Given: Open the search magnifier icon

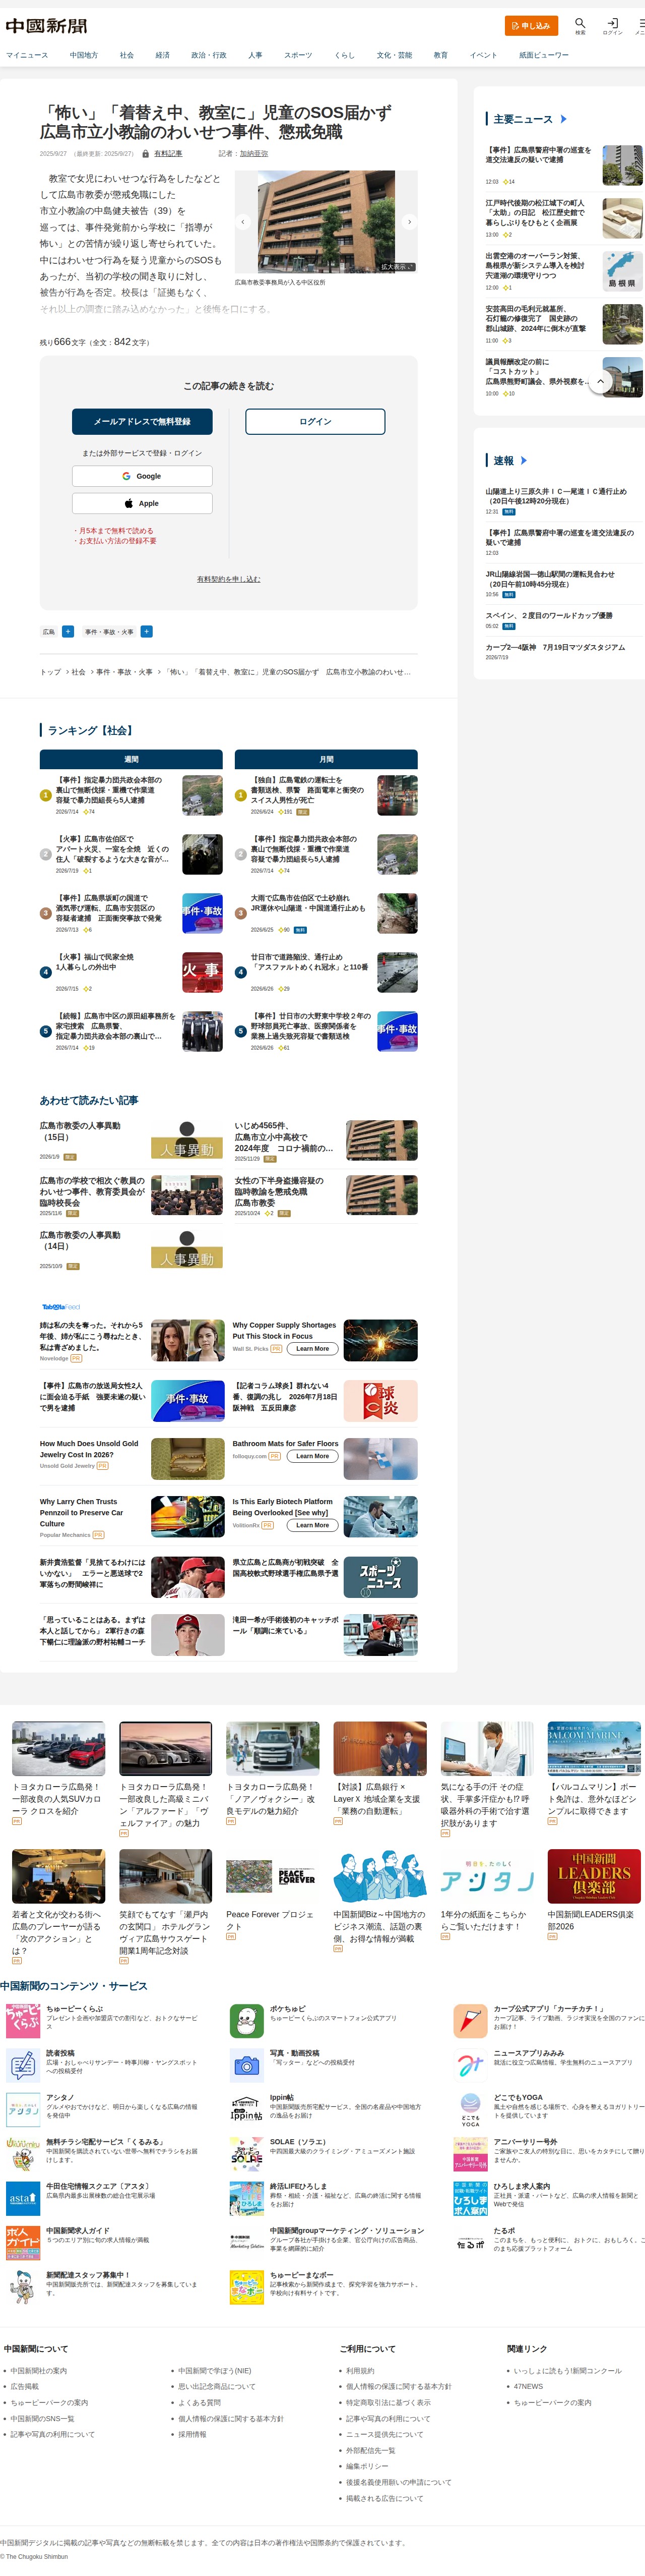Looking at the screenshot, I should (579, 23).
